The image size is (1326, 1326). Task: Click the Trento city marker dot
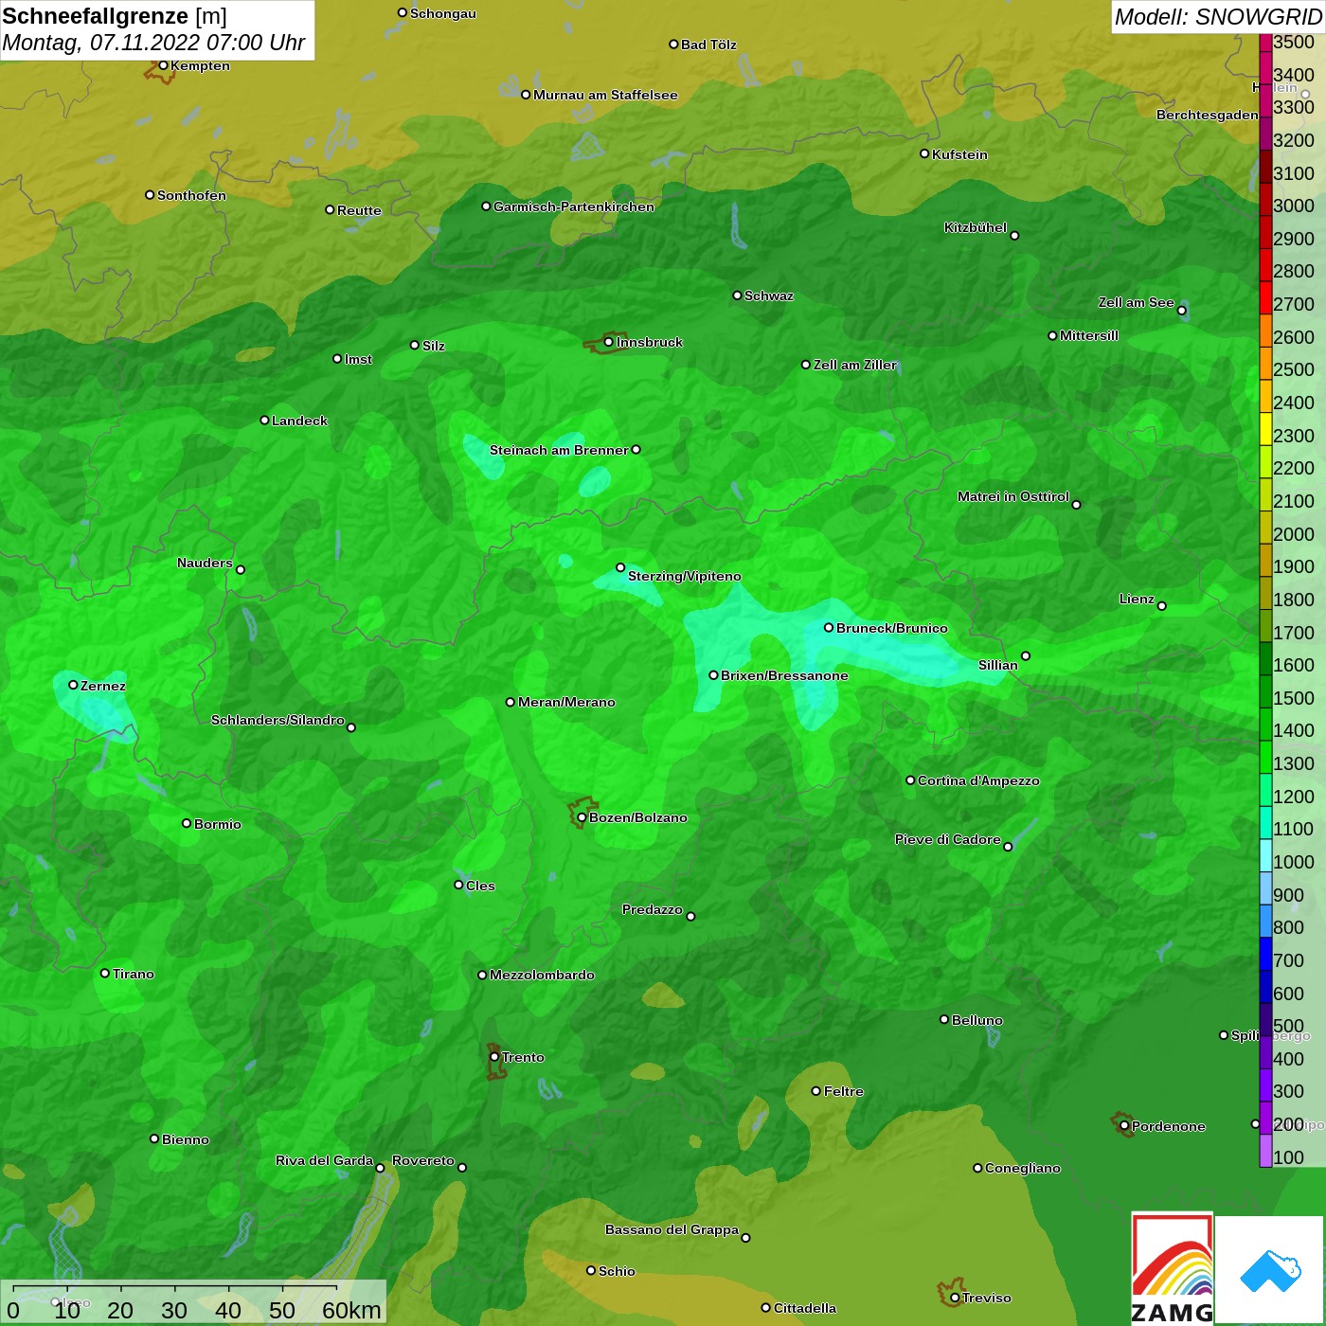point(494,1057)
